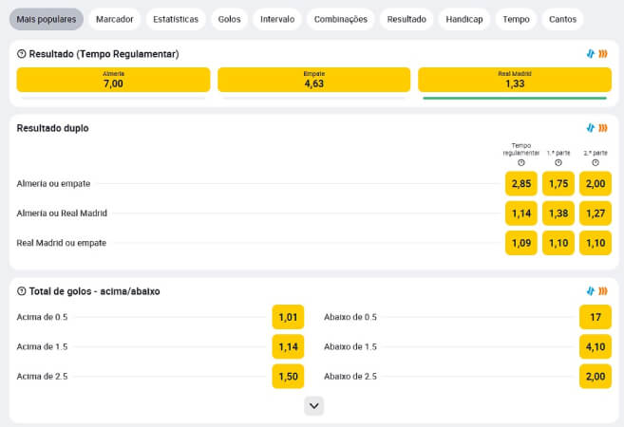624x427 pixels.
Task: Pick Acima de 2.5 odds 1,50
Action: tap(288, 376)
